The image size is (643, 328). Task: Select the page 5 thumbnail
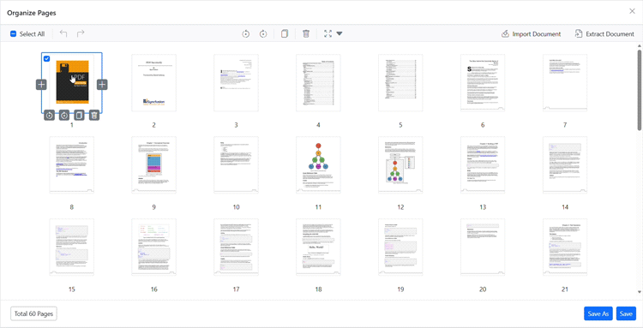pos(400,83)
